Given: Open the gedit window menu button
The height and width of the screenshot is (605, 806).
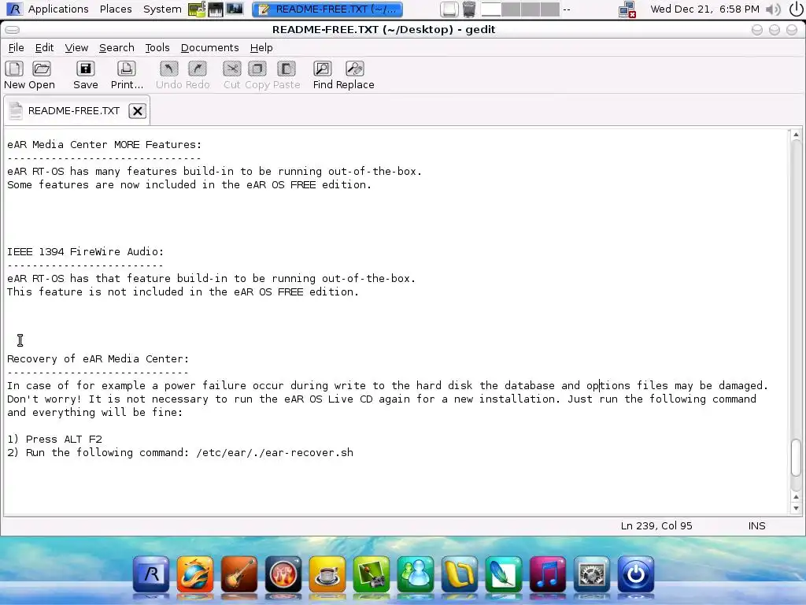Looking at the screenshot, I should pyautogui.click(x=12, y=30).
